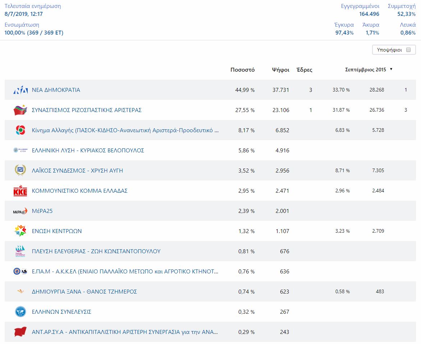
Task: Open ΔΗΜΙΟΥΡΓΙΑ ΞΑΝΑ - ΘΑΝΟΣ ΤΖΗΜΕΡΟΣ link
Action: pyautogui.click(x=84, y=292)
